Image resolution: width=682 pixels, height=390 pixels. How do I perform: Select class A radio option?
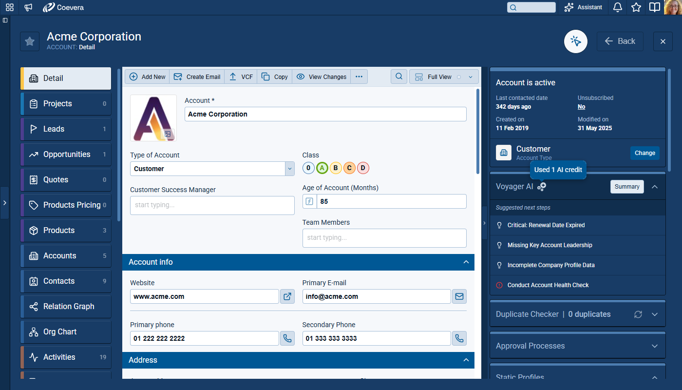pyautogui.click(x=322, y=168)
